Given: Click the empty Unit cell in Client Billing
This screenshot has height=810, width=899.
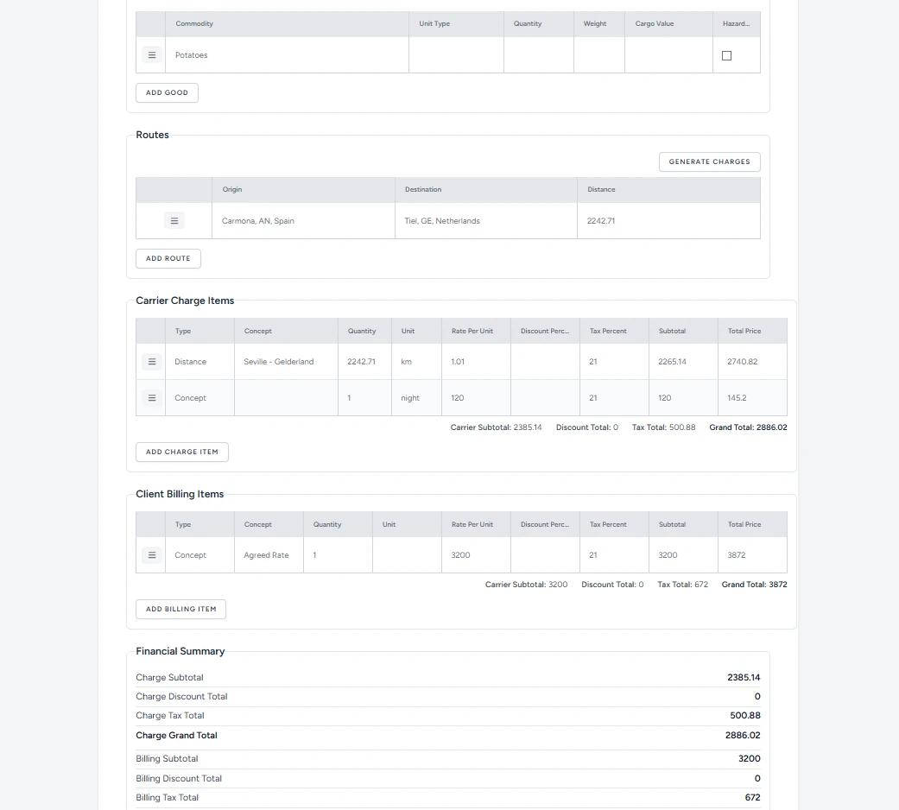Looking at the screenshot, I should 407,555.
